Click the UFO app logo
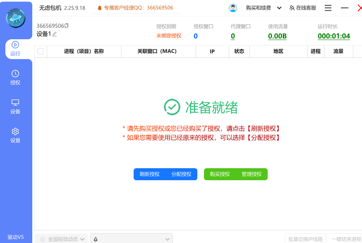 (16, 18)
